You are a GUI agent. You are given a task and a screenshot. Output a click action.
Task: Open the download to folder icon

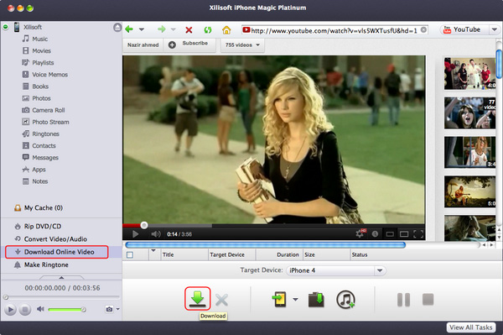tap(316, 300)
